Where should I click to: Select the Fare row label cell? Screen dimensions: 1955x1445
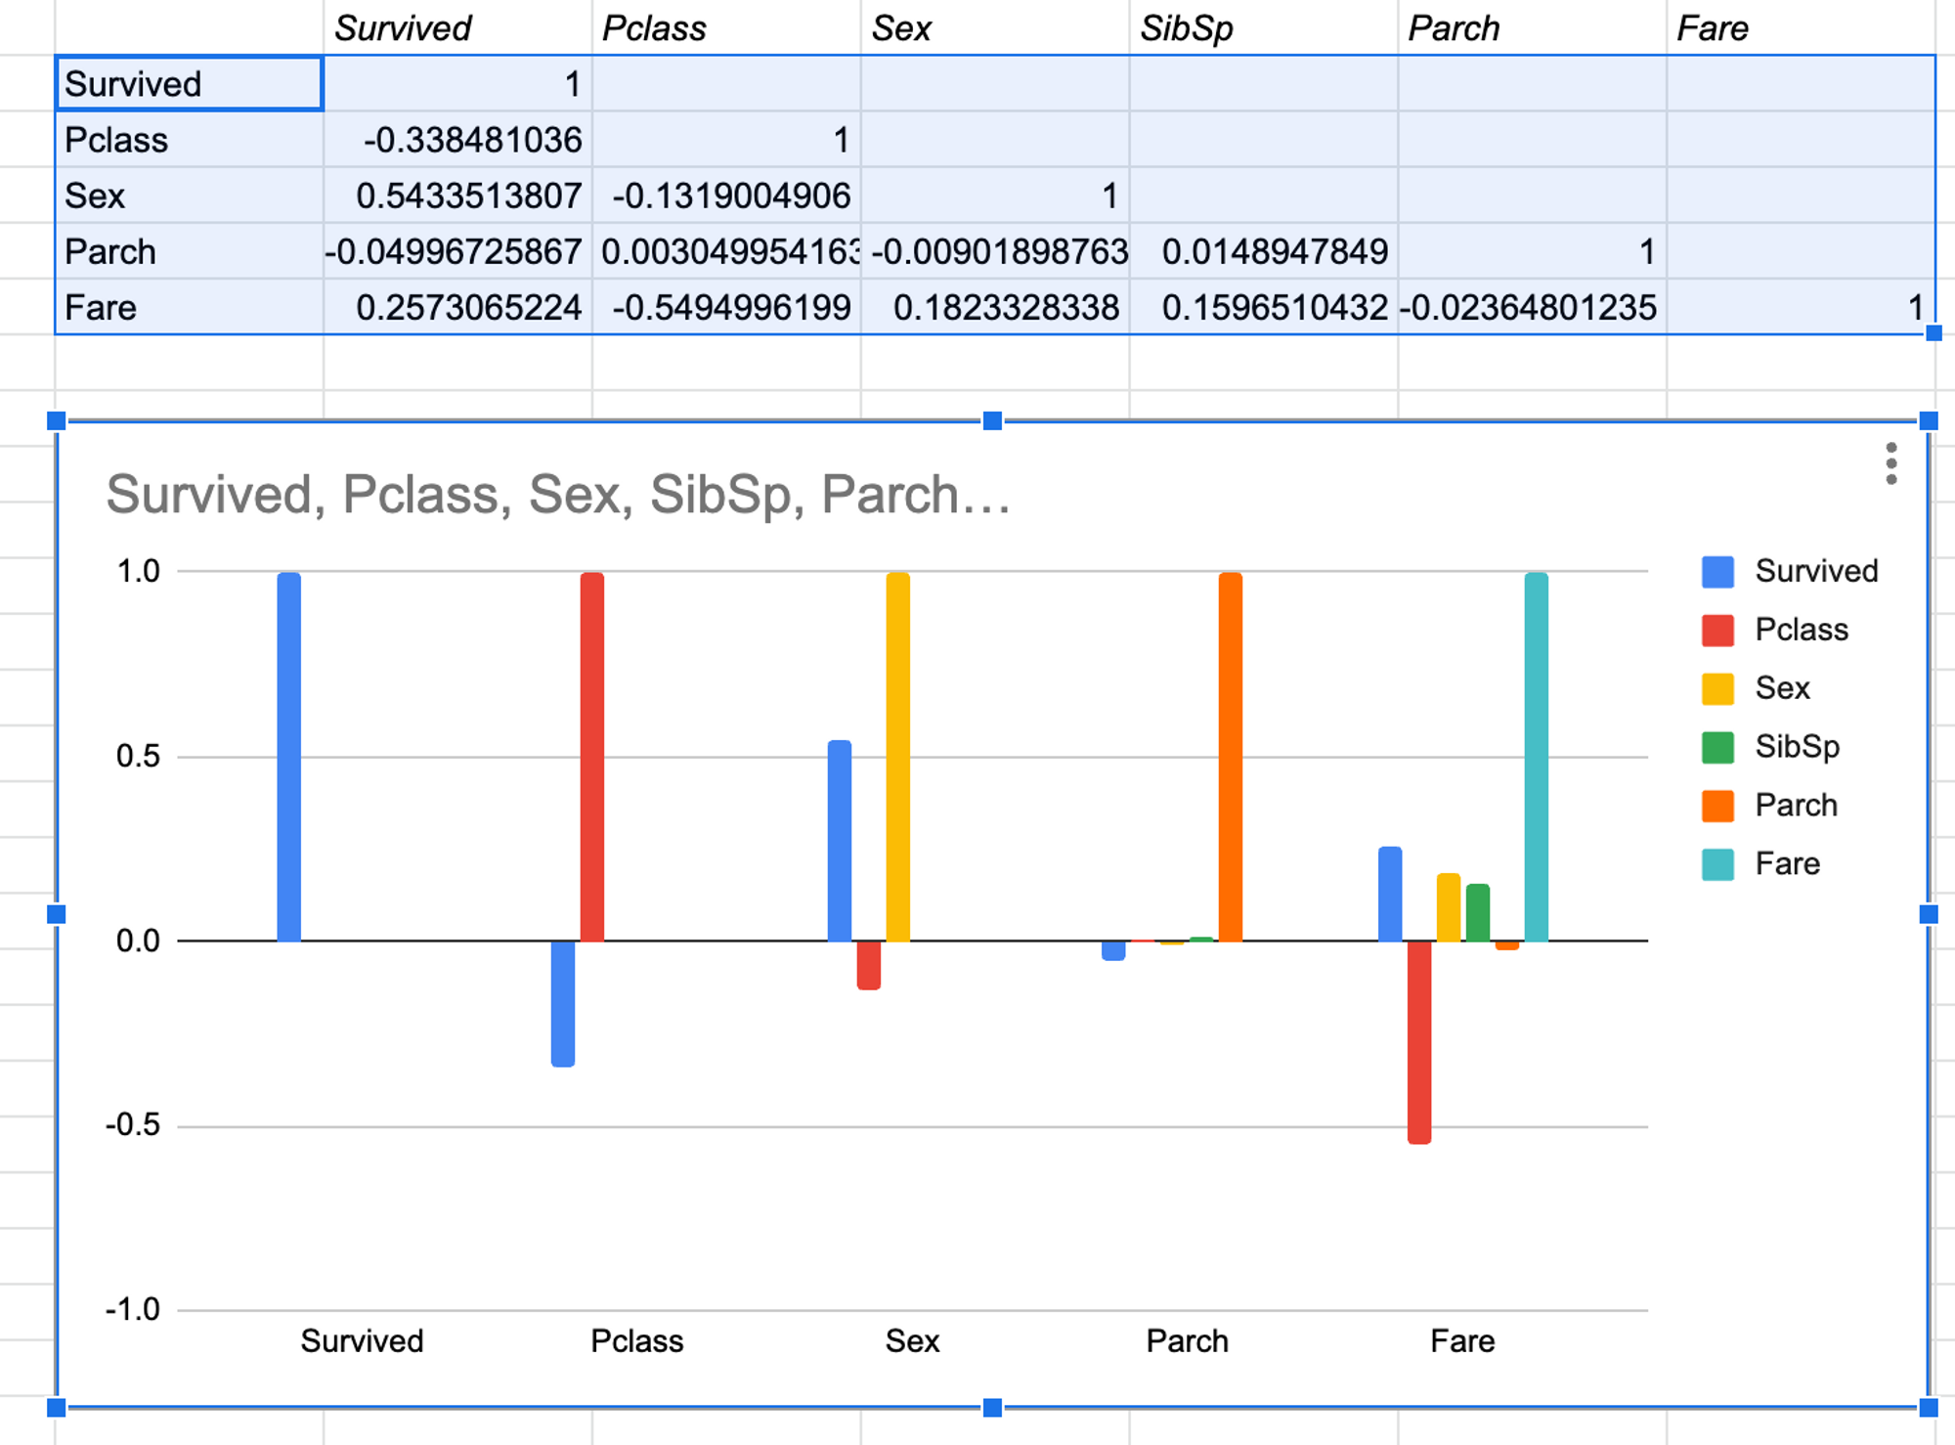click(x=190, y=308)
